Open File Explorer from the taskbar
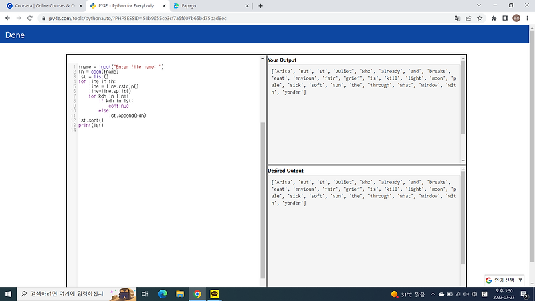The image size is (535, 301). pos(180,294)
